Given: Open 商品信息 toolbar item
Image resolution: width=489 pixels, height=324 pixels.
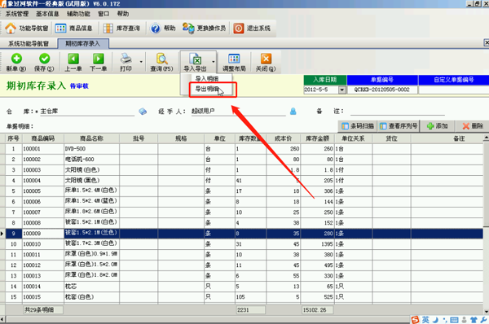Looking at the screenshot, I should 73,28.
